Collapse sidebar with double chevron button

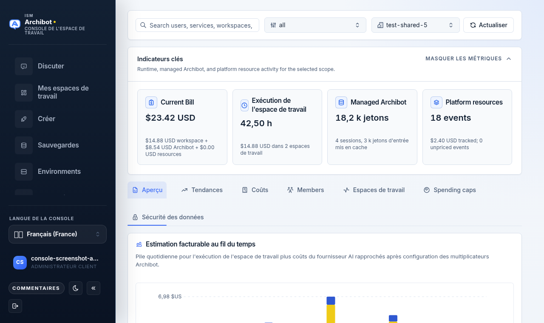tap(93, 288)
